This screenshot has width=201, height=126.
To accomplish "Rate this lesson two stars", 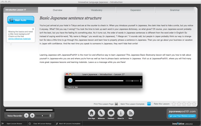I will [179, 104].
